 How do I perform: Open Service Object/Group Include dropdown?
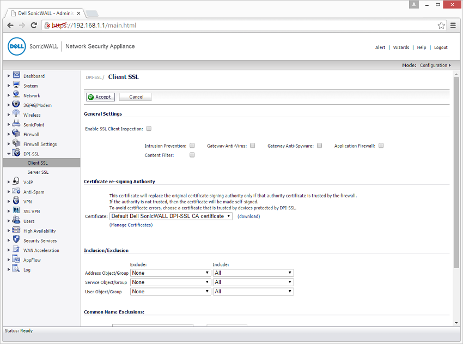coord(253,282)
